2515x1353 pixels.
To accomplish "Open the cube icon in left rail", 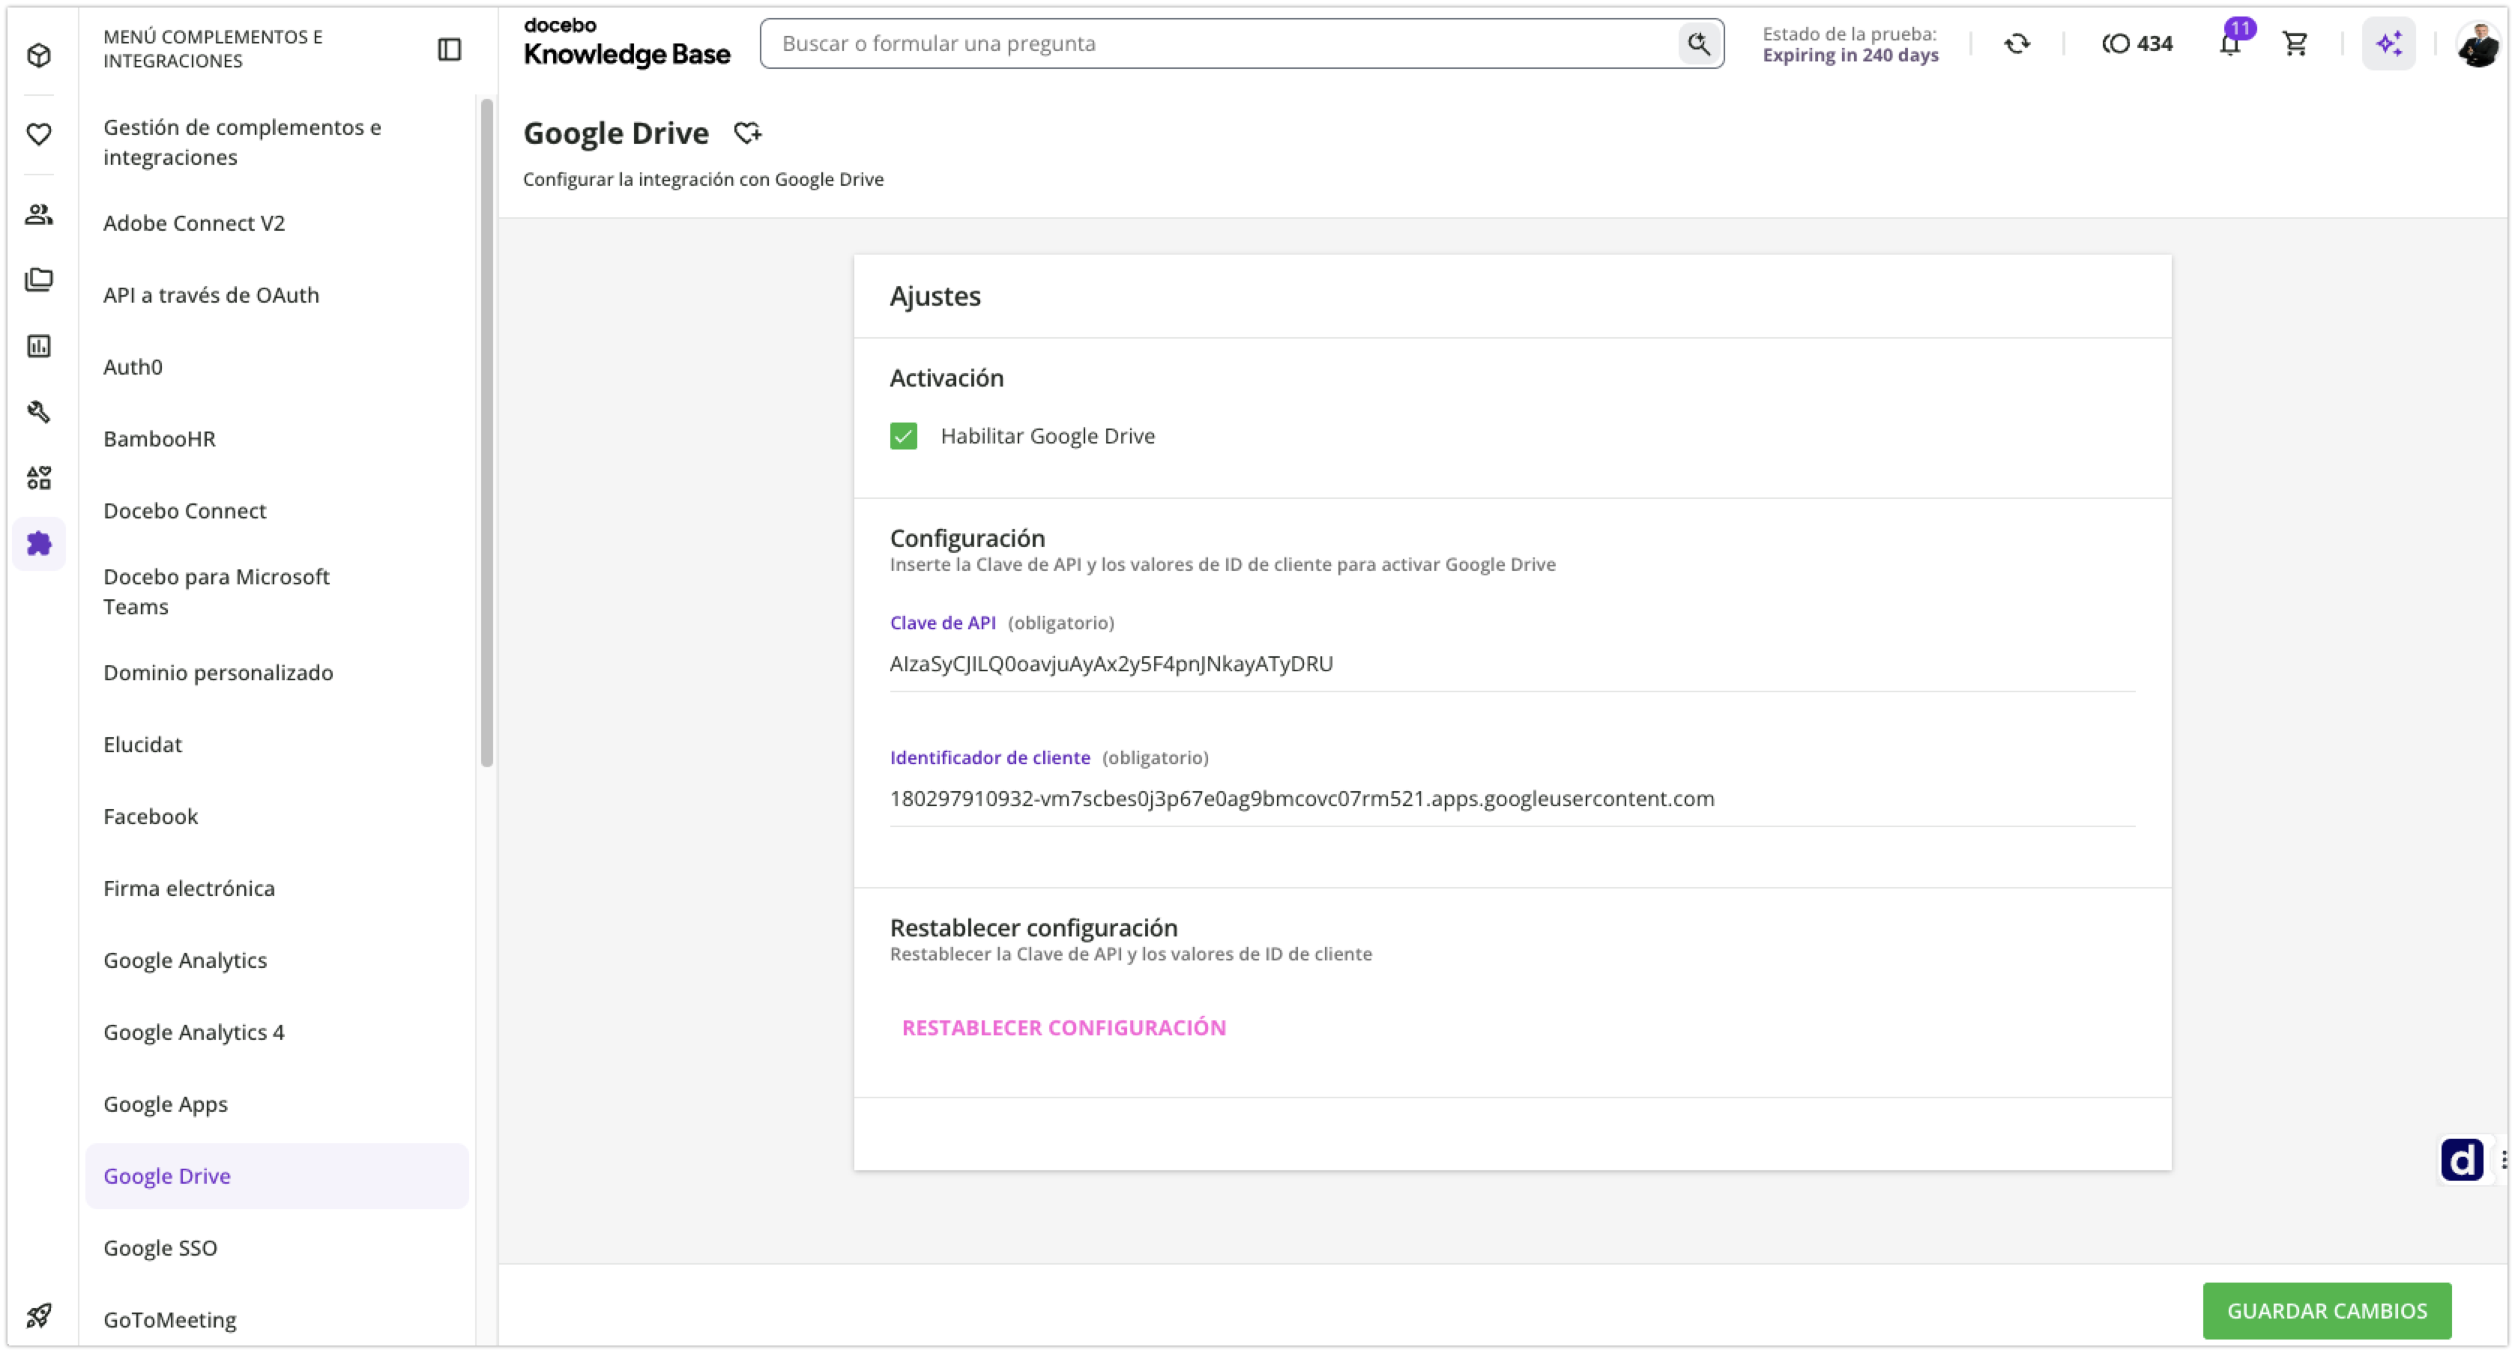I will [x=39, y=55].
